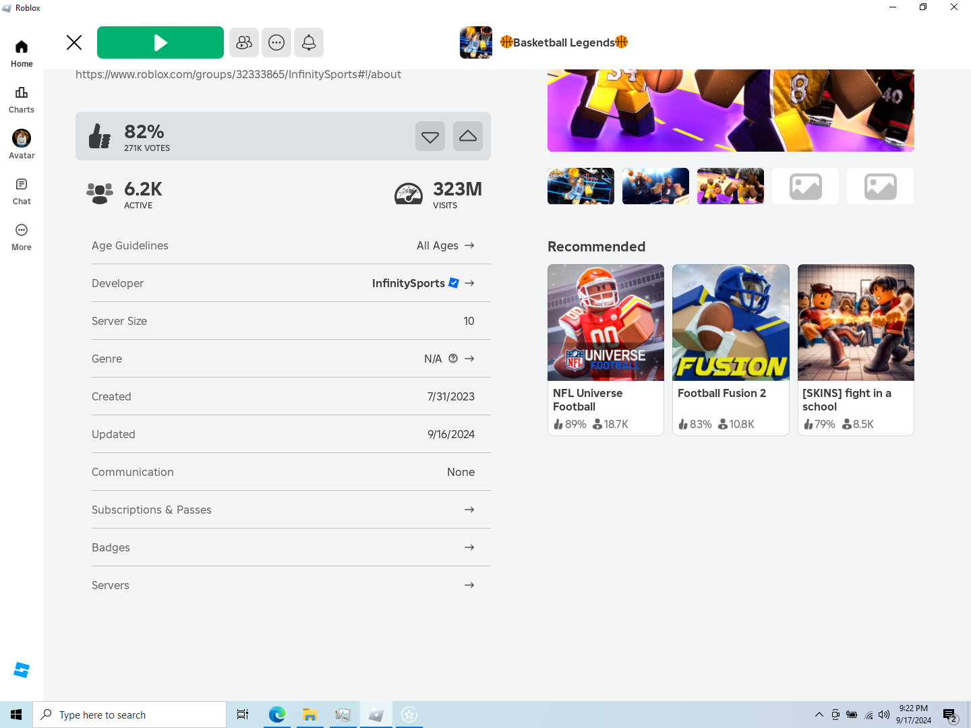Click the Roblox Studio icon in sidebar

(x=22, y=670)
